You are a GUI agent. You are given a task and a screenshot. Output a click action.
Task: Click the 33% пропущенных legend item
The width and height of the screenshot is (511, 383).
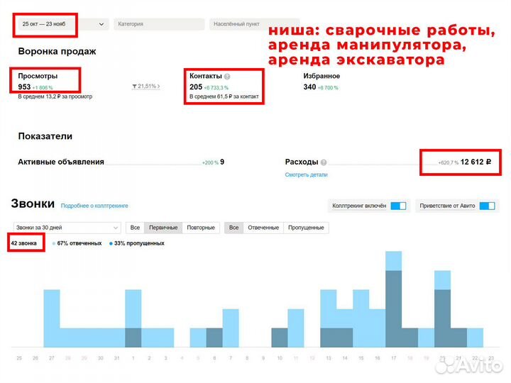click(137, 243)
